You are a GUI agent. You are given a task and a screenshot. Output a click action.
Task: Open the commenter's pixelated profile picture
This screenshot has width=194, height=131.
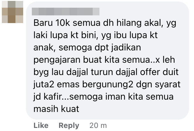(x=12, y=12)
